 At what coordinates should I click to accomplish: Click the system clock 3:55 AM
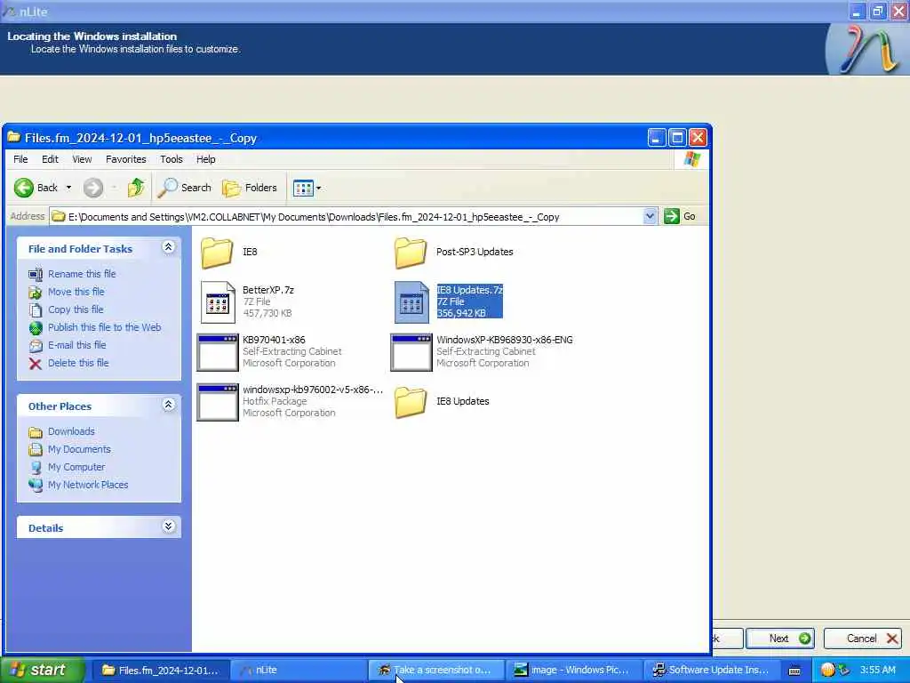[x=877, y=671]
